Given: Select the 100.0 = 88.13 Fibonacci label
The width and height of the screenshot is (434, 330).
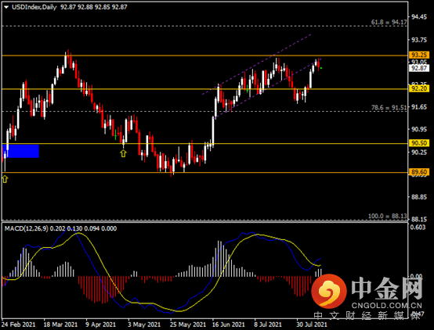Looking at the screenshot, I should [x=388, y=216].
